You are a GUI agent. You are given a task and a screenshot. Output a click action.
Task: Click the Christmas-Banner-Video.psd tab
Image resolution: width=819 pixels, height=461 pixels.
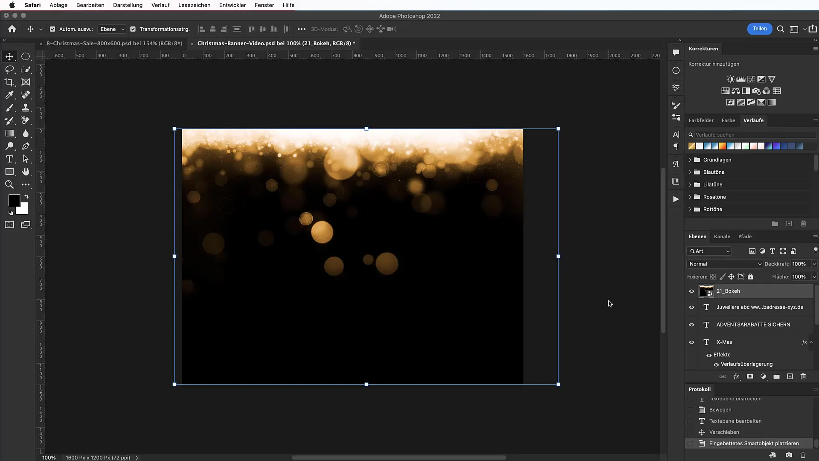(276, 43)
